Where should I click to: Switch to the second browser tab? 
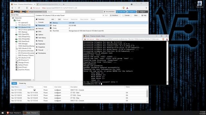49,4
